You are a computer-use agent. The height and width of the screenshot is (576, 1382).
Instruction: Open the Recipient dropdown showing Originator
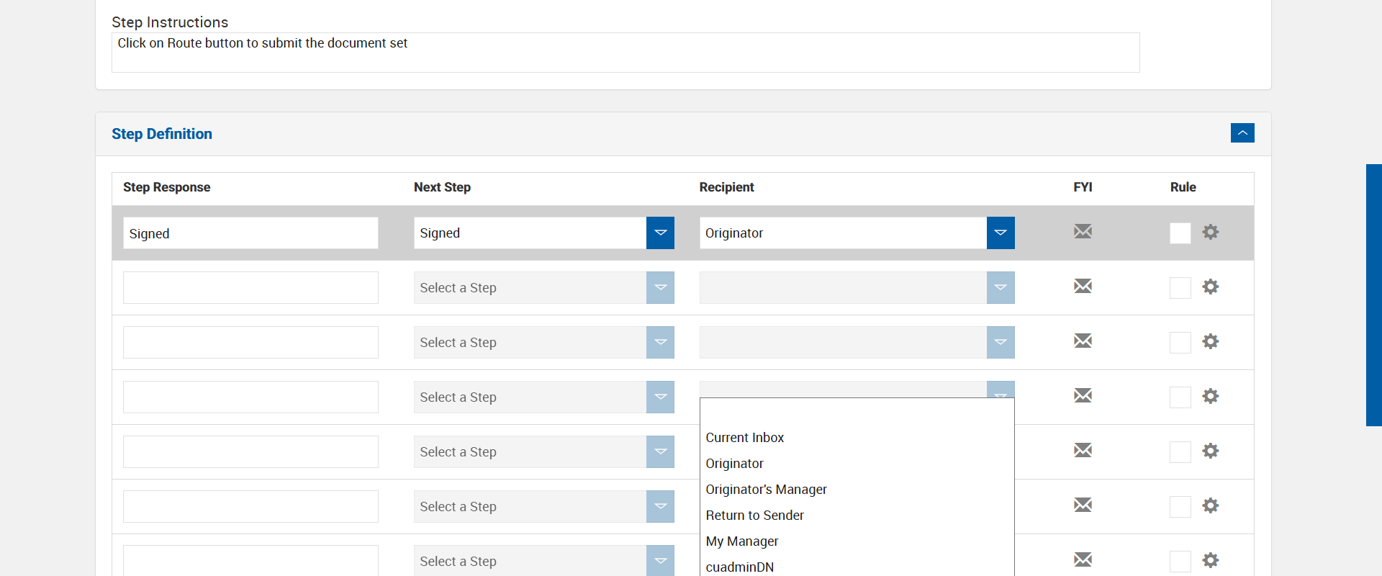[x=1001, y=233]
